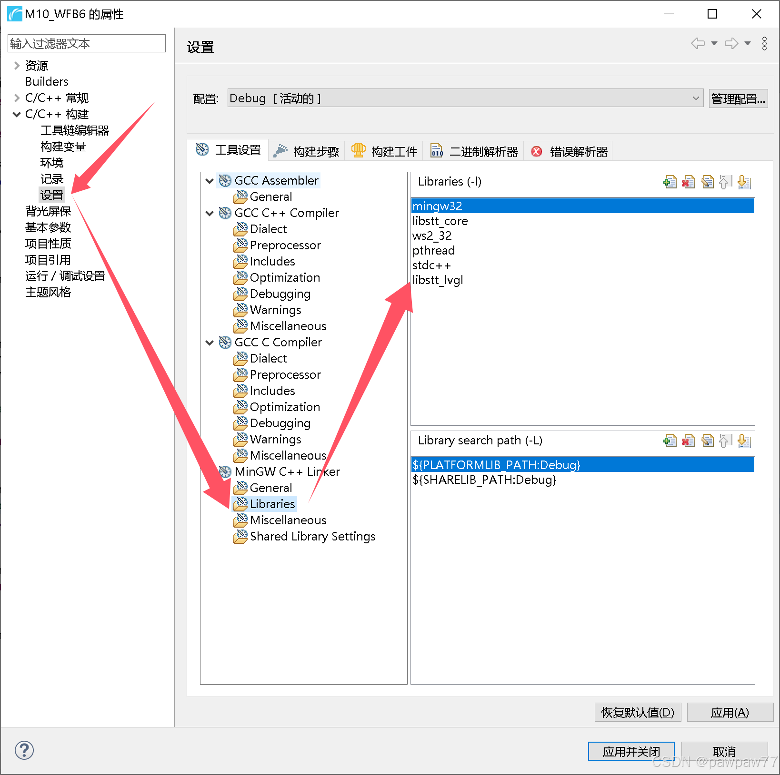Move mingw32 down with the down-arrow icon
780x775 pixels.
[744, 182]
